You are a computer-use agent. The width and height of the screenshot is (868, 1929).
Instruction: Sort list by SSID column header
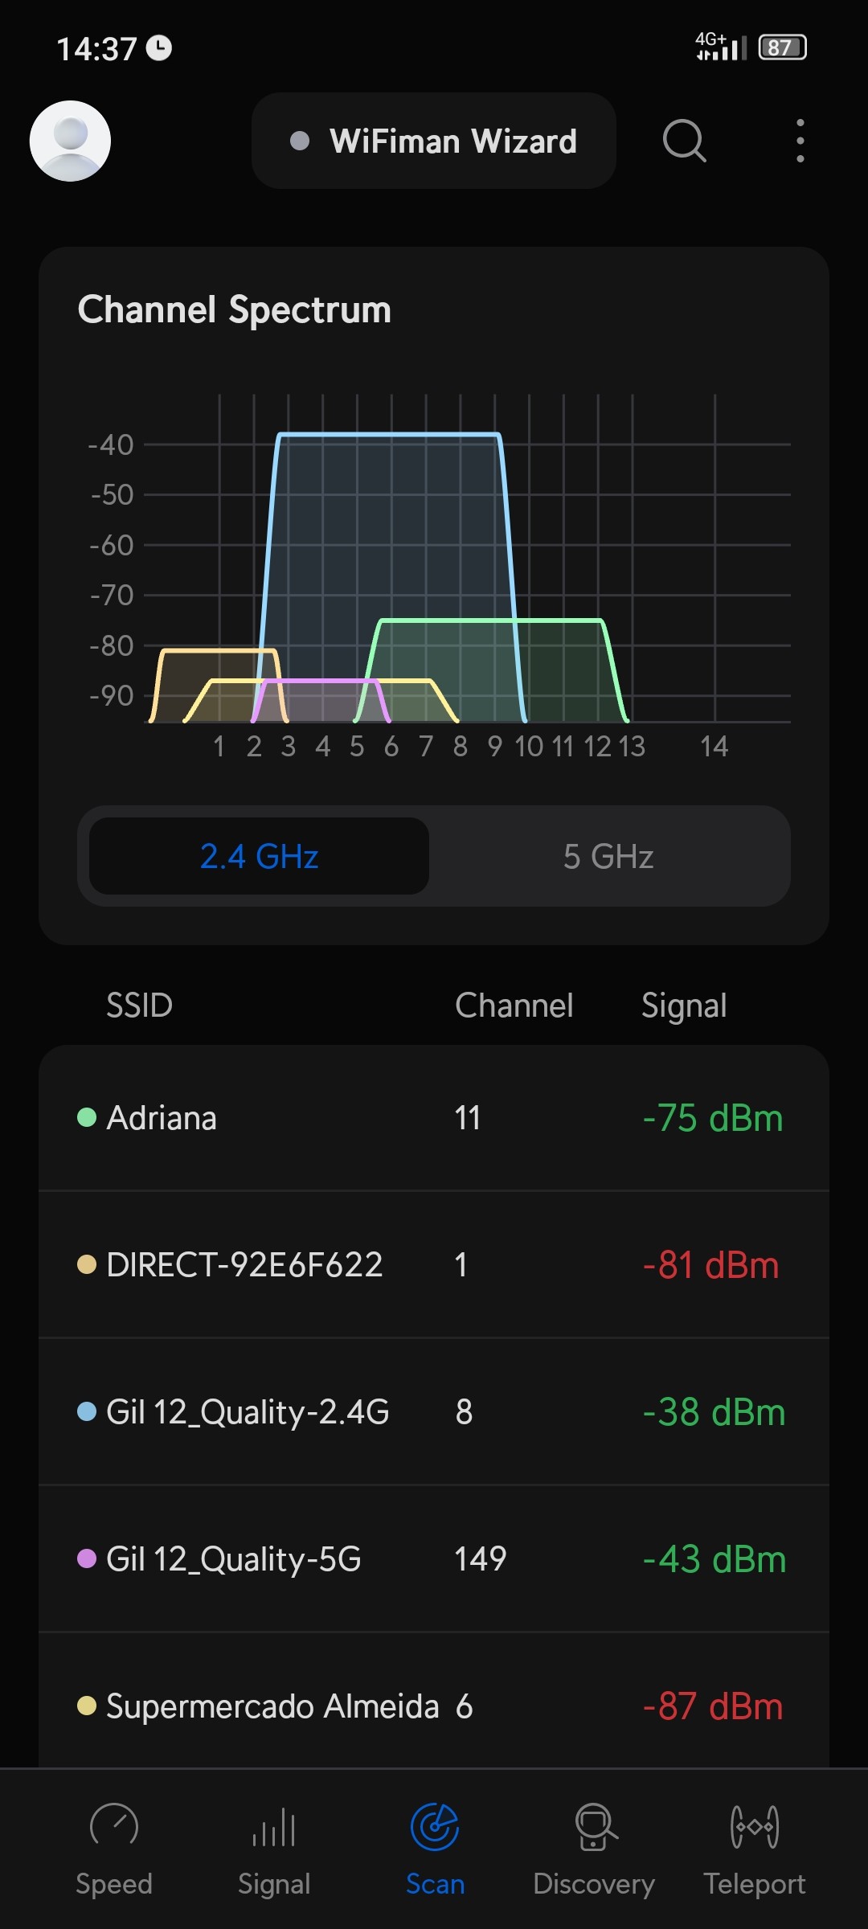coord(139,1005)
